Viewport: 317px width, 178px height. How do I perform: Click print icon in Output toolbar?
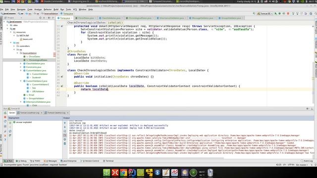(65, 139)
